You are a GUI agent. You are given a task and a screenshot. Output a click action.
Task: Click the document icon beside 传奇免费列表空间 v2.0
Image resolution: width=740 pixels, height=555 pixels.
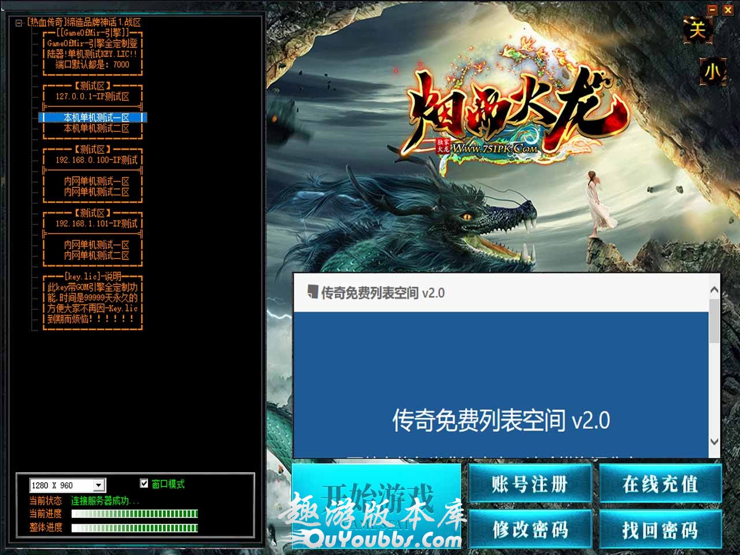pyautogui.click(x=312, y=292)
